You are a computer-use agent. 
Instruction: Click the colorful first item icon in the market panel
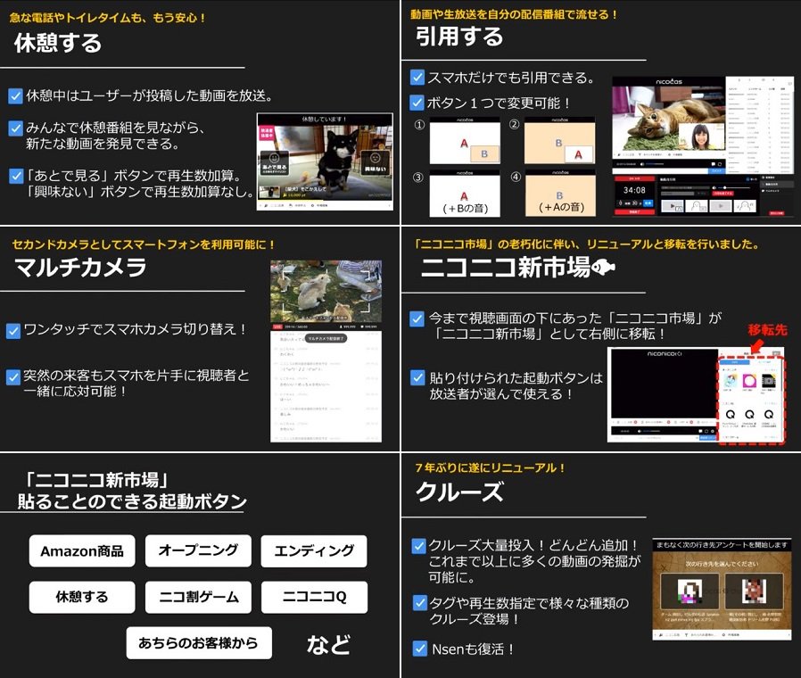(731, 381)
